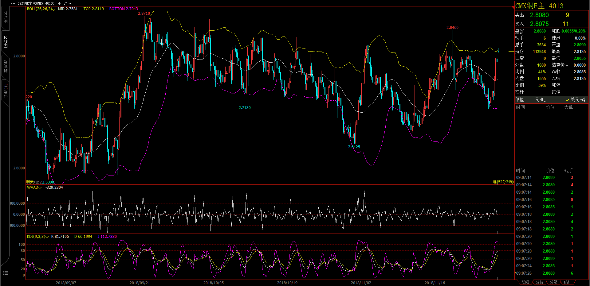The width and height of the screenshot is (590, 286).
Task: Click the WVAD value -329.2304
Action: coord(54,187)
